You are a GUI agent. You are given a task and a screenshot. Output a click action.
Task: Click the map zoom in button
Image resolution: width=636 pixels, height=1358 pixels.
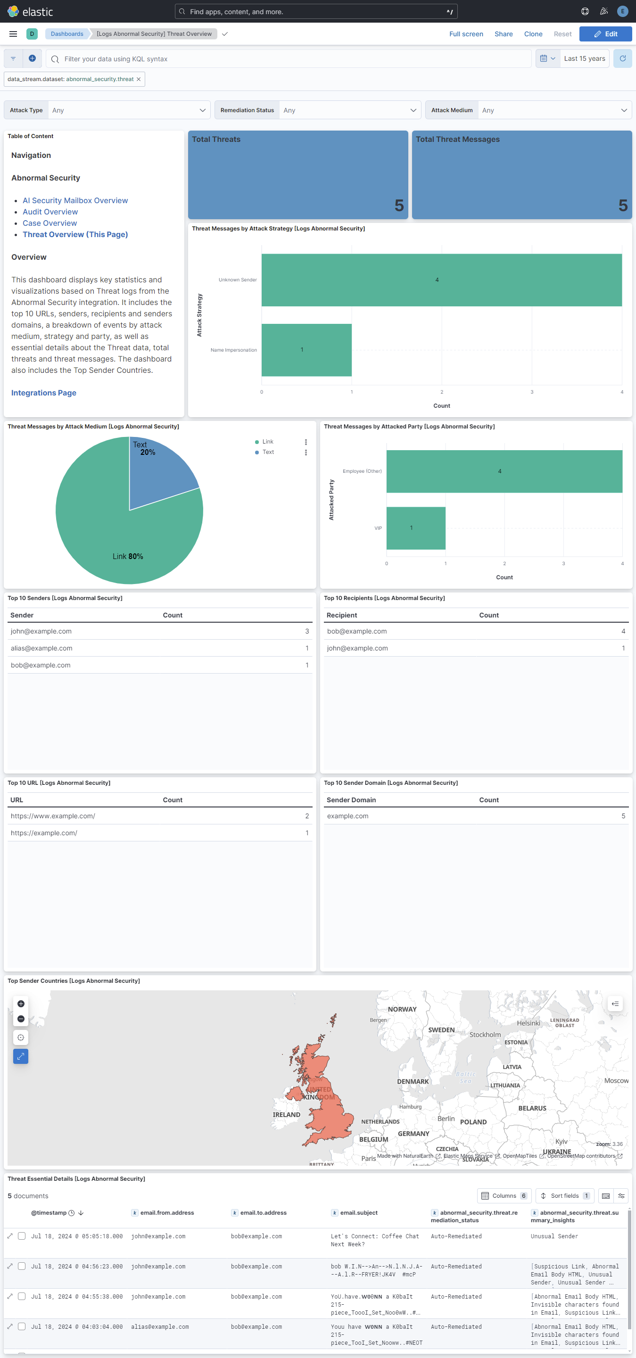point(21,1004)
